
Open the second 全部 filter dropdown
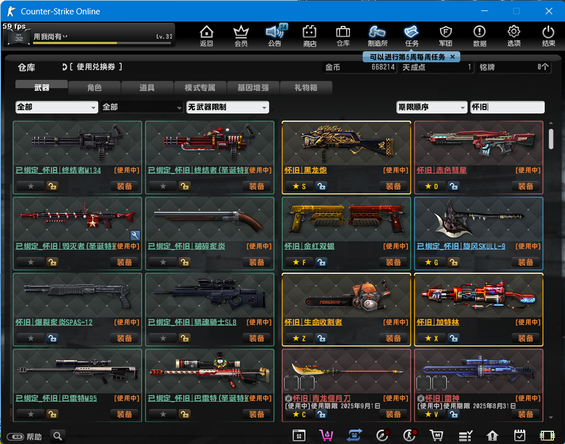pyautogui.click(x=142, y=107)
